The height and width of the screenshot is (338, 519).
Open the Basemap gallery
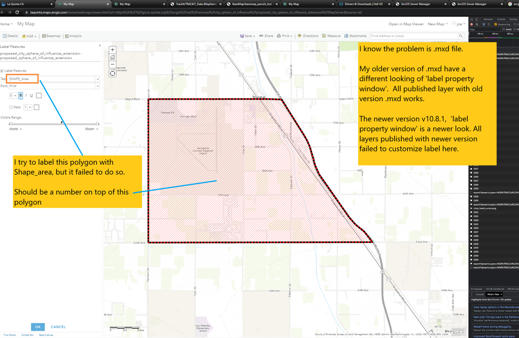[51, 36]
